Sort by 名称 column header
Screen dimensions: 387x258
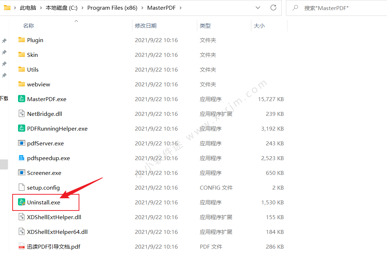[x=28, y=26]
